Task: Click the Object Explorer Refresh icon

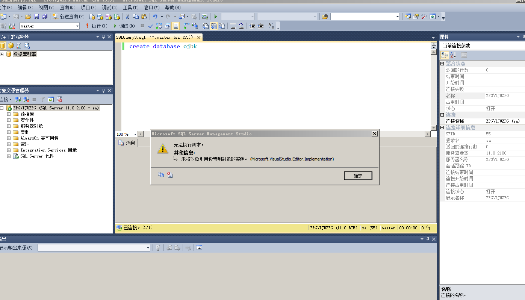Action: pos(51,99)
